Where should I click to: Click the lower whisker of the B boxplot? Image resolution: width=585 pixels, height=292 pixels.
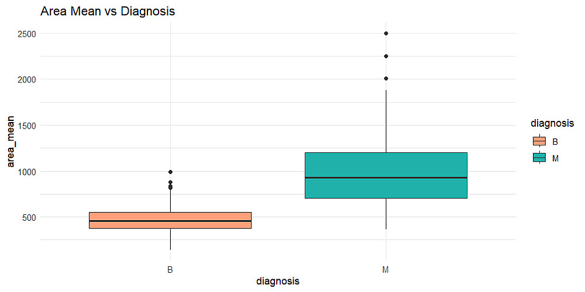coord(170,239)
